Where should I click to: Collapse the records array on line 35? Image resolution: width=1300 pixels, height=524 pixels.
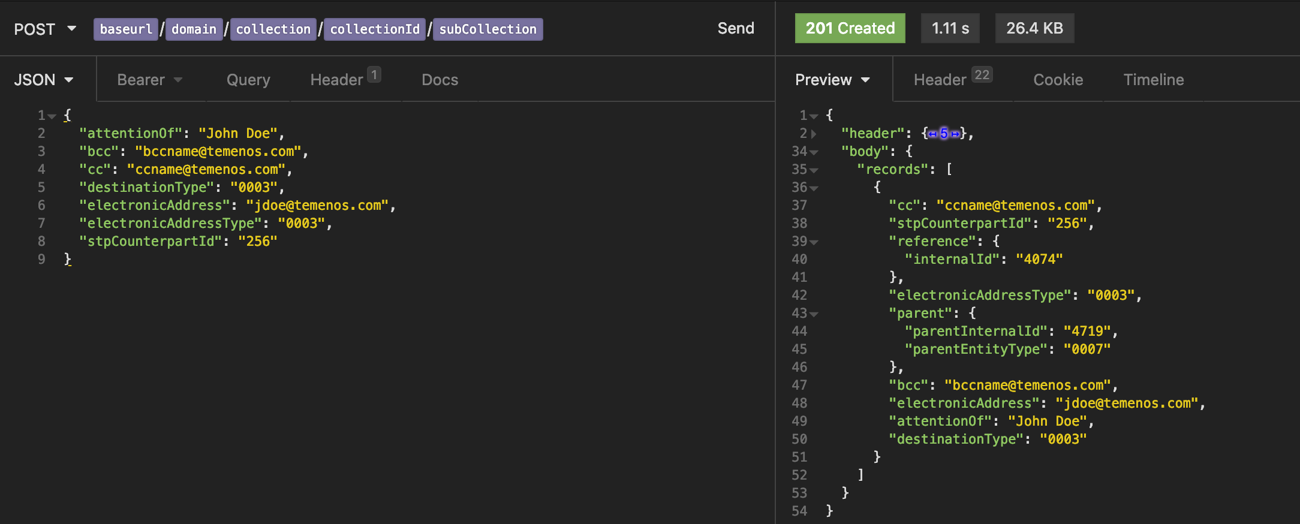point(814,170)
